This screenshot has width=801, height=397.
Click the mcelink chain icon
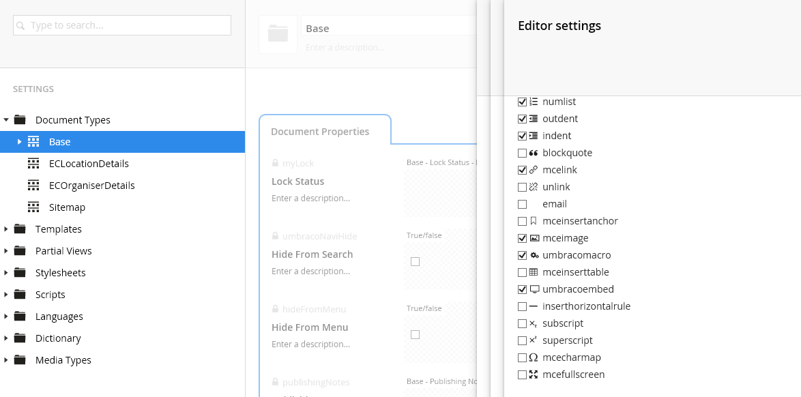tap(534, 170)
